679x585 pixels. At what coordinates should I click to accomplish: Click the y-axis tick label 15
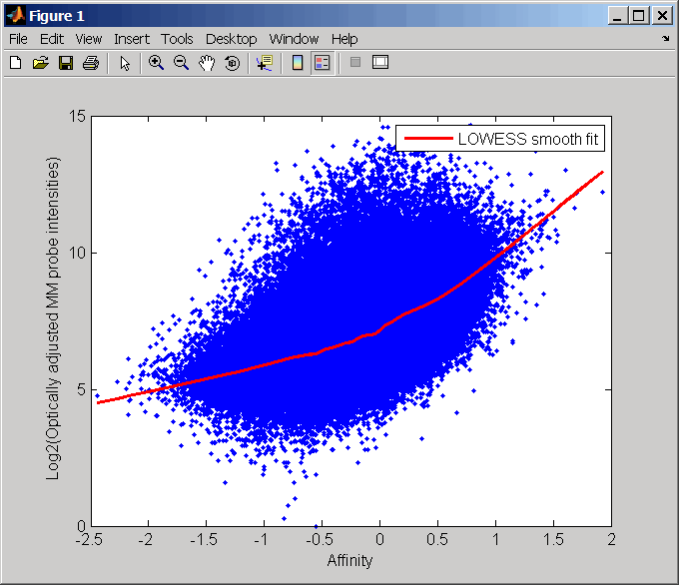pos(78,116)
